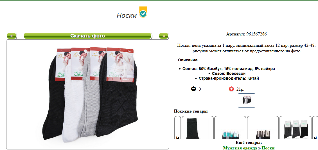Open the Носки category link at bottom
The width and height of the screenshot is (318, 150).
[x=268, y=148]
